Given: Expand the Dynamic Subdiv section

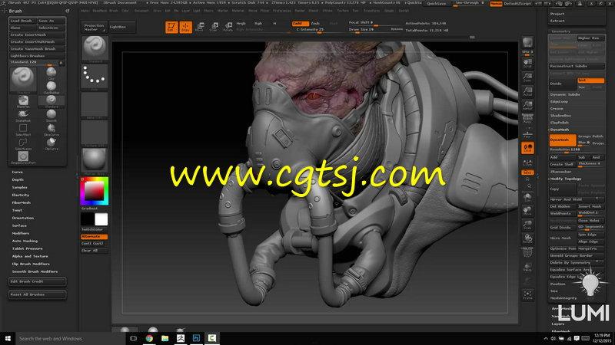Looking at the screenshot, I should click(x=565, y=94).
